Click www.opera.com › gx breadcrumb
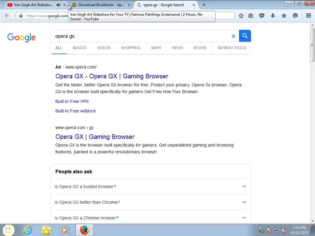315x236 pixels. click(x=74, y=128)
